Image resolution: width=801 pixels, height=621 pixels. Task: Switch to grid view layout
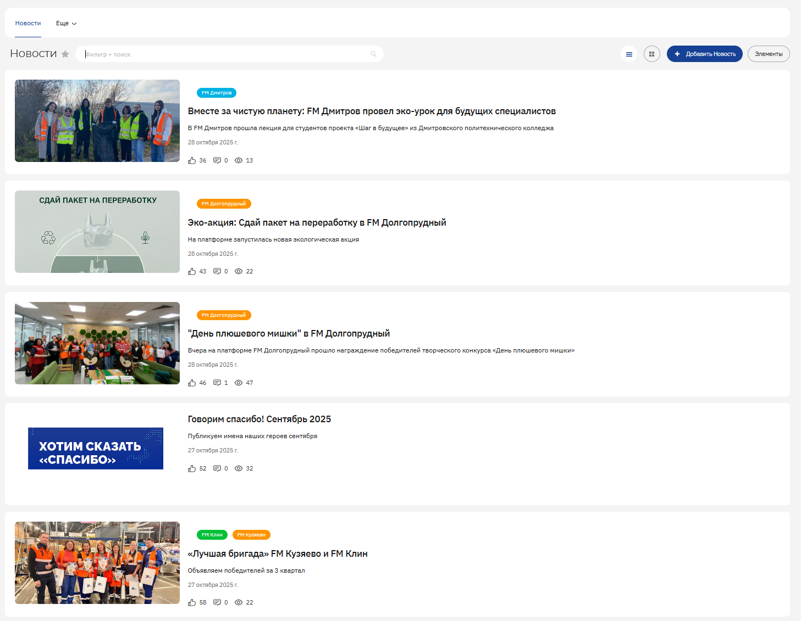coord(651,54)
